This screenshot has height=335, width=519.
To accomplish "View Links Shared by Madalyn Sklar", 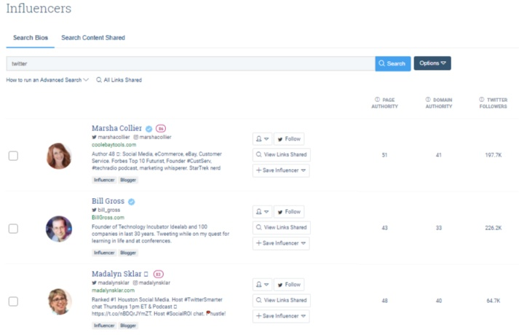I will [282, 300].
